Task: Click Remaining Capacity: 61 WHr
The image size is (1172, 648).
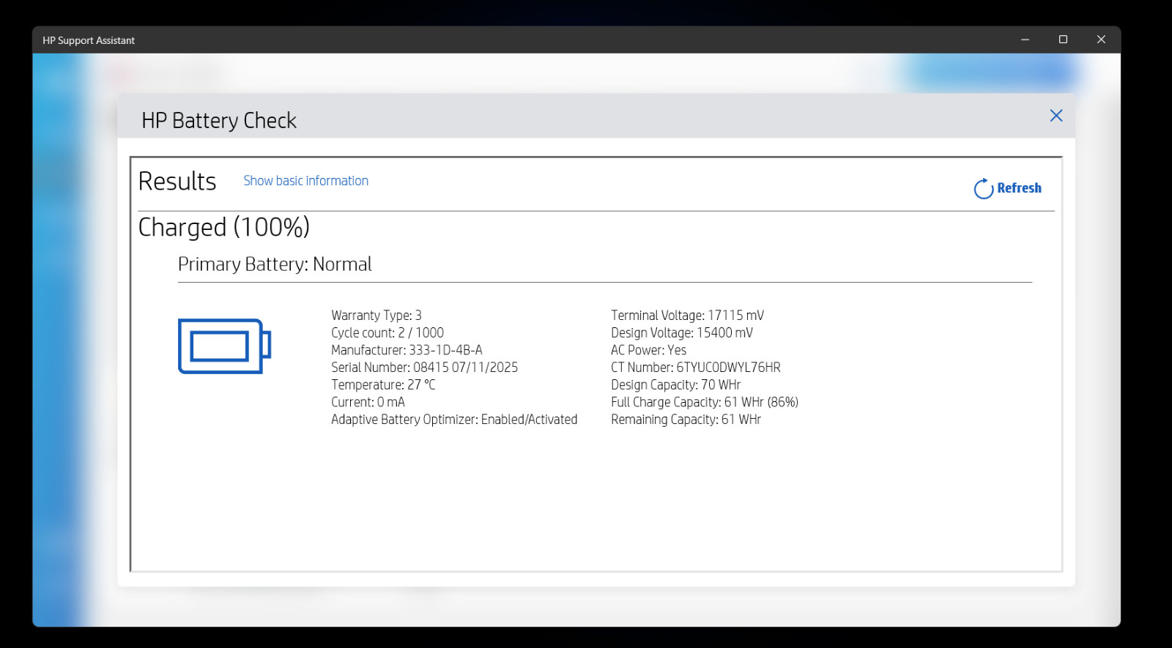Action: 686,420
